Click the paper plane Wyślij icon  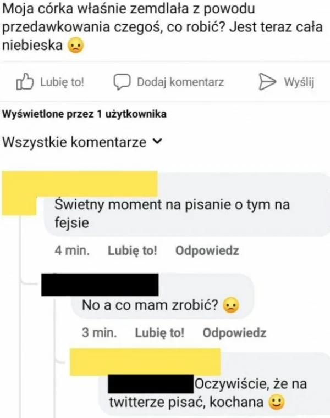click(x=267, y=82)
